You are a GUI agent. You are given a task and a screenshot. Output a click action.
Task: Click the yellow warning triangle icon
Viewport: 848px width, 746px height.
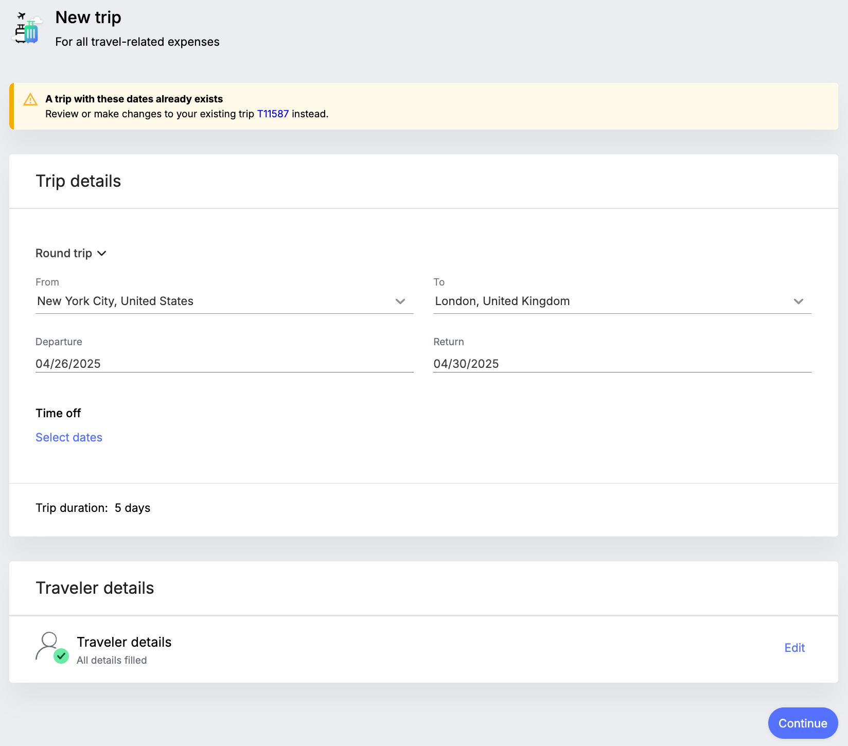tap(30, 99)
